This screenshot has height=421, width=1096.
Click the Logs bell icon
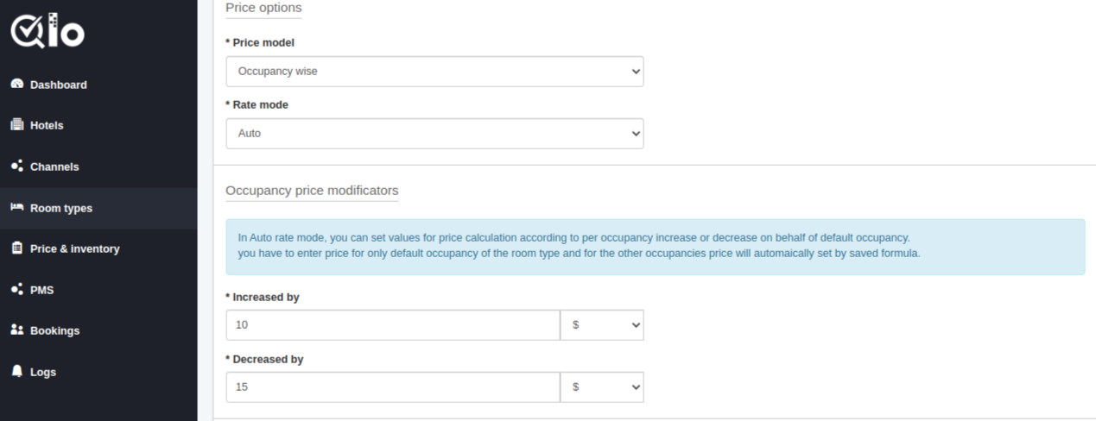pyautogui.click(x=16, y=371)
